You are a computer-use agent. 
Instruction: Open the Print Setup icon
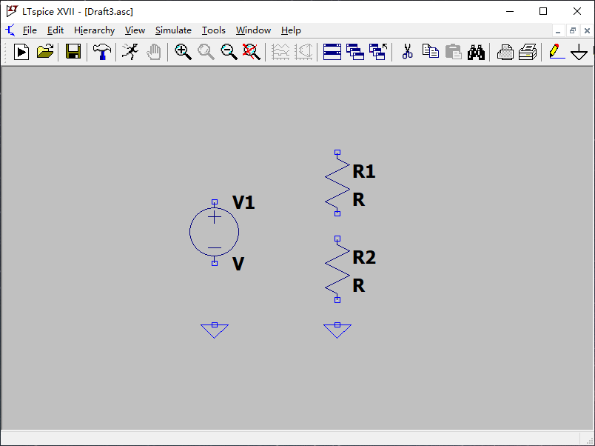528,52
